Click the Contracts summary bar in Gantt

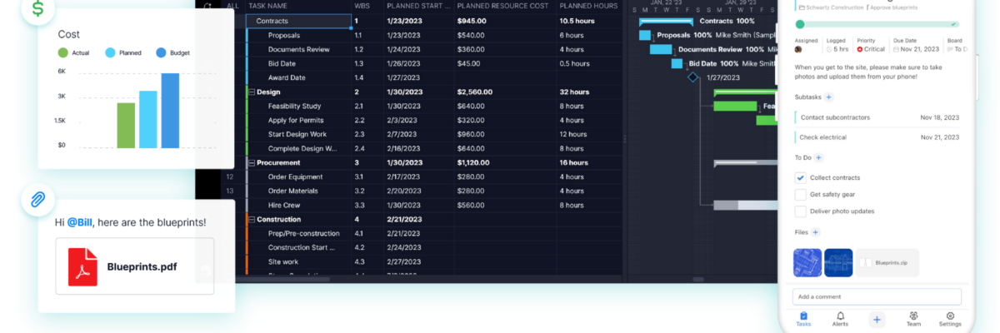click(x=666, y=21)
